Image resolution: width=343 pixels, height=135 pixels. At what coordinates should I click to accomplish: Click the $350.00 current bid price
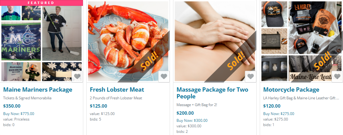12,106
